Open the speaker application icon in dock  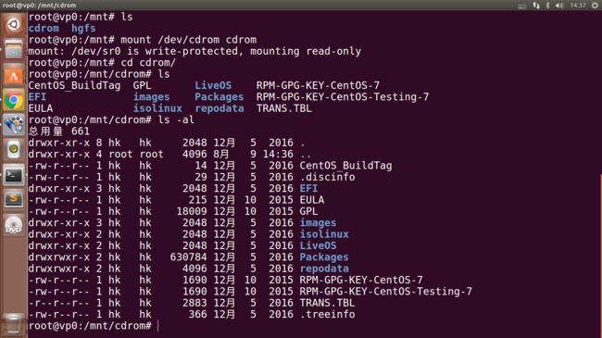click(14, 150)
